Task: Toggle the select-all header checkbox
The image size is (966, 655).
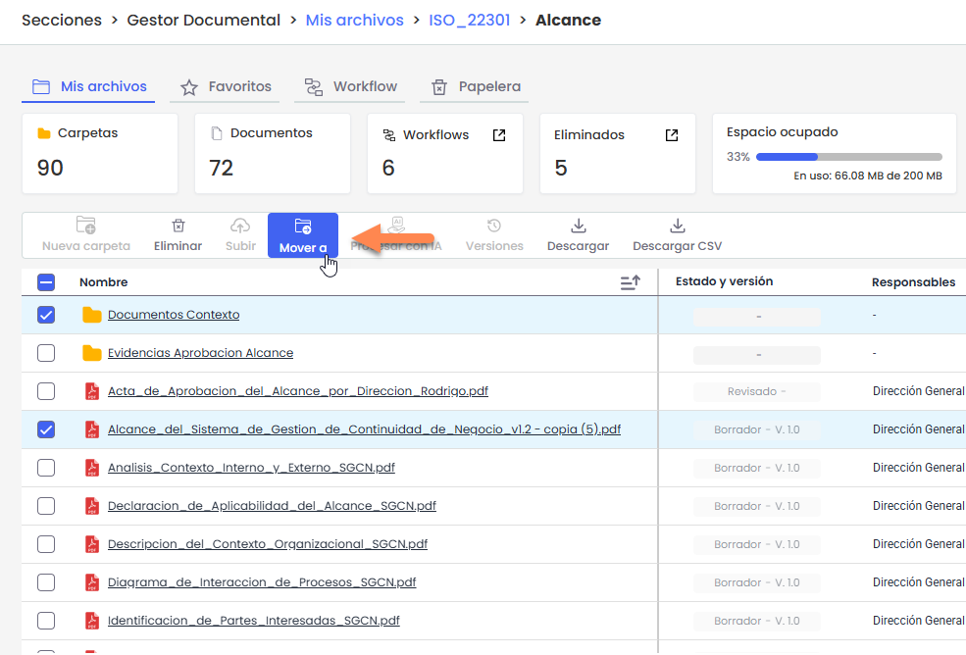Action: 46,282
